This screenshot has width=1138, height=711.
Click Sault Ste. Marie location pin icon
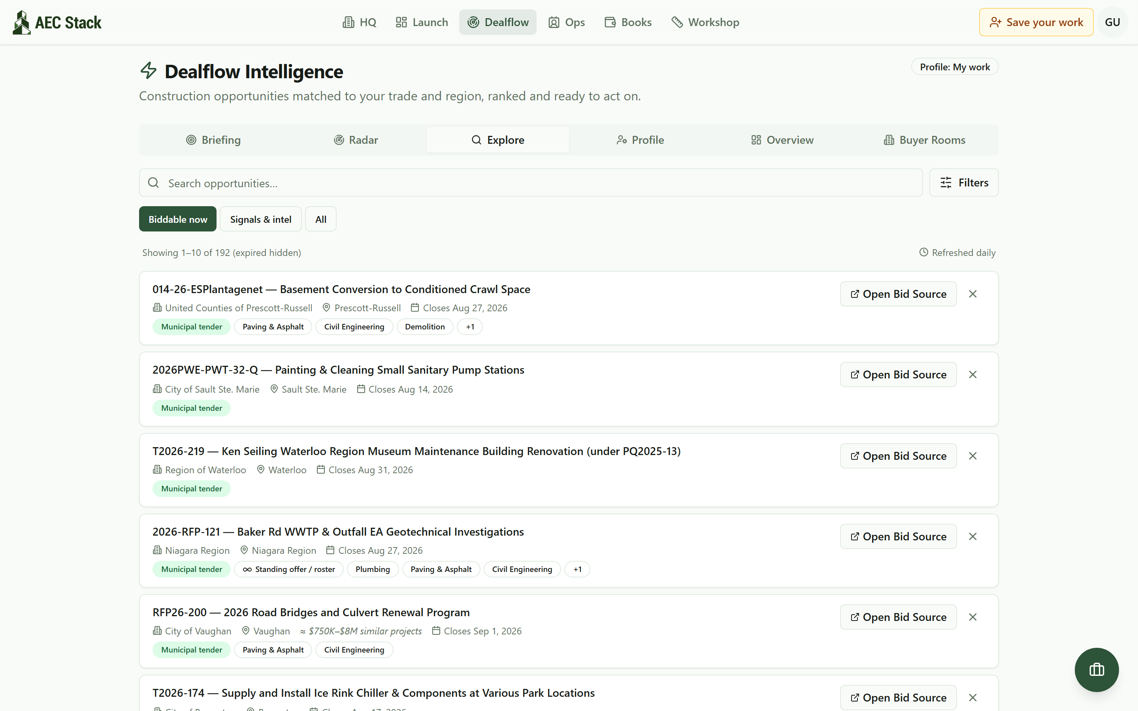pyautogui.click(x=274, y=389)
